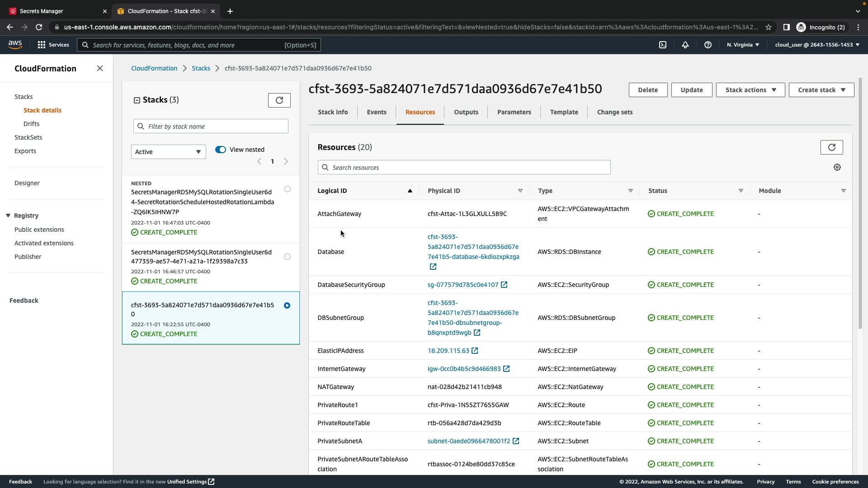Open the Template tab
This screenshot has width=868, height=488.
[x=564, y=112]
